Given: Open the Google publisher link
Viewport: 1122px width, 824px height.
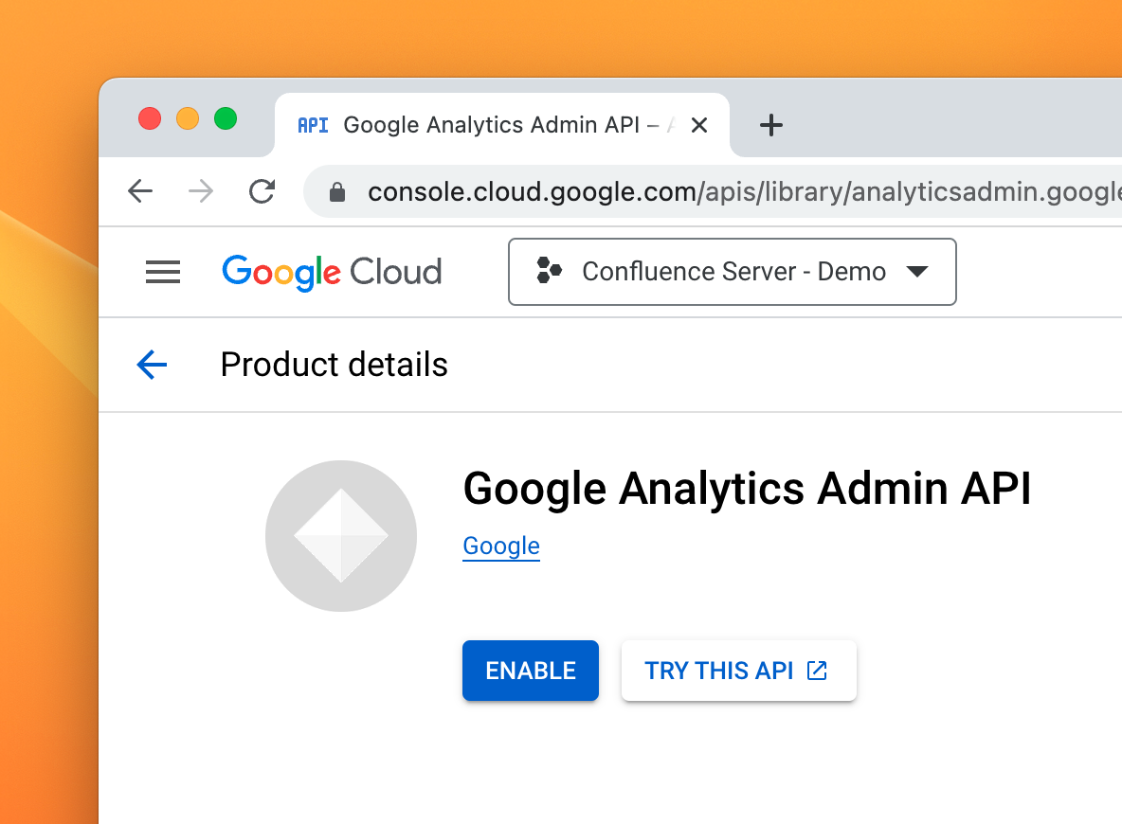Looking at the screenshot, I should [501, 546].
